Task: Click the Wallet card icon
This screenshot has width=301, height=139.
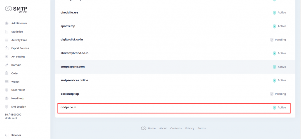Action: pos(7,82)
